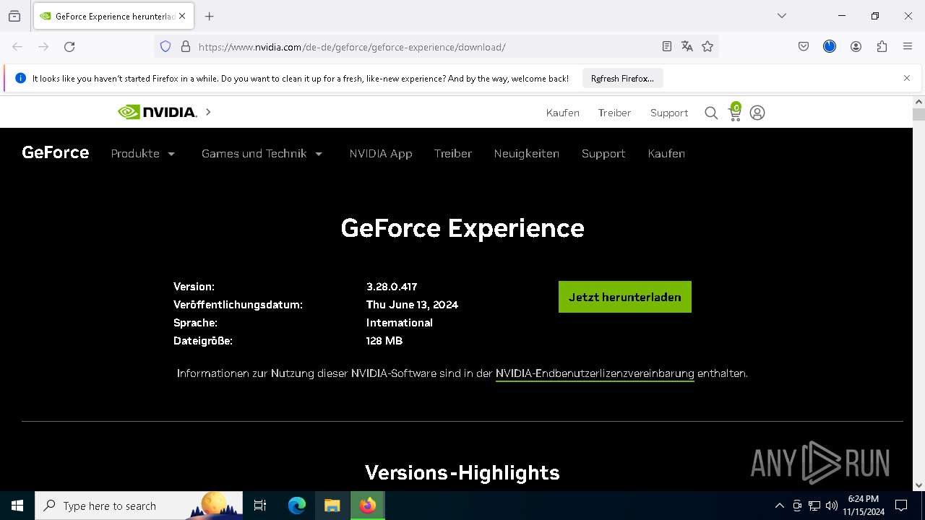The image size is (925, 520).
Task: Click the taskbar clock showing 6:24 PM
Action: click(863, 506)
